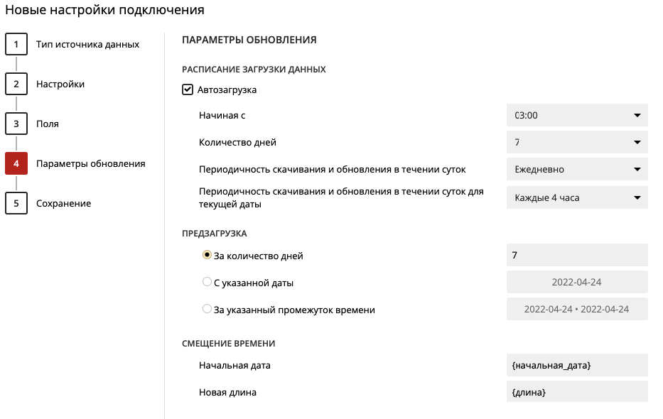
Task: Click the preload days field showing 7
Action: click(577, 255)
